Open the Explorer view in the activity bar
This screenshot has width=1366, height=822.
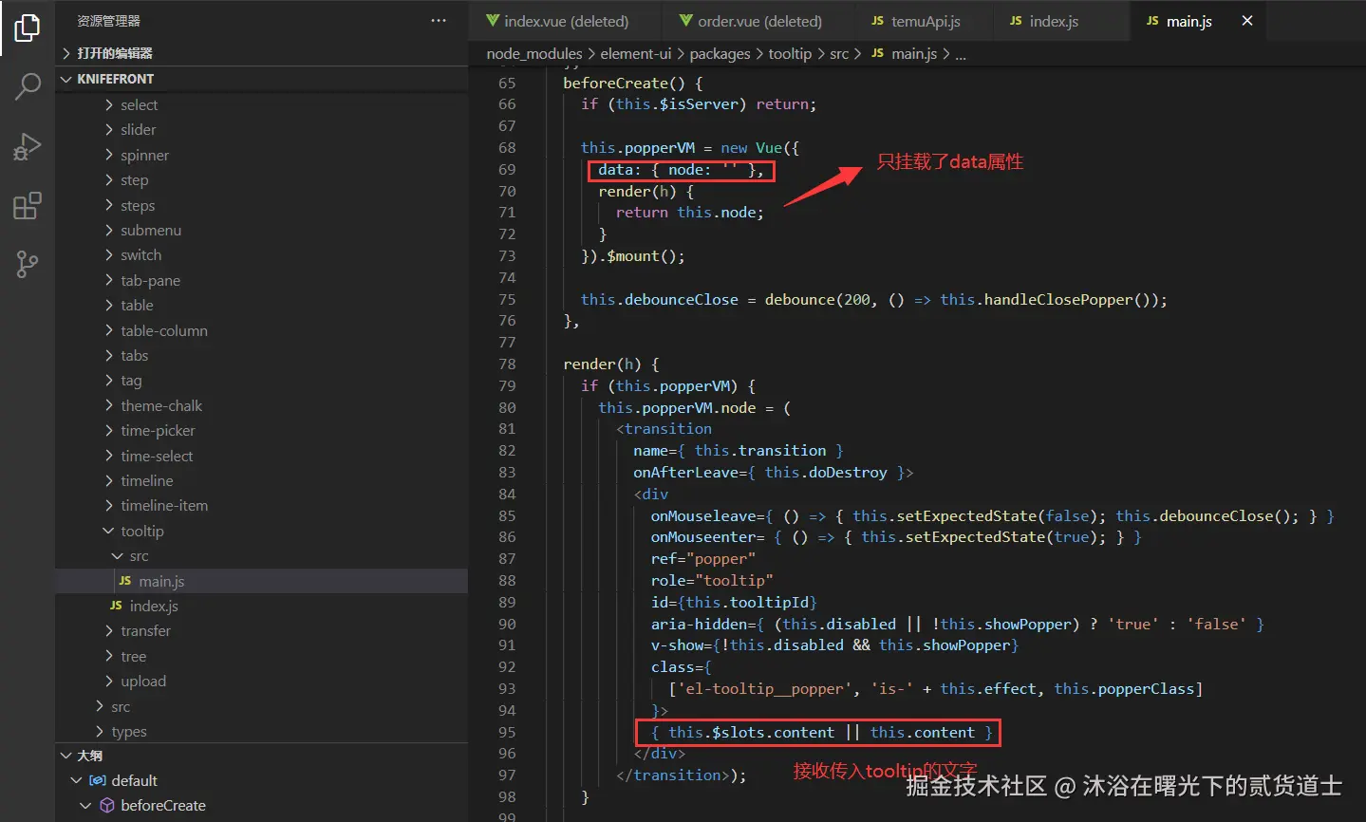(x=28, y=28)
